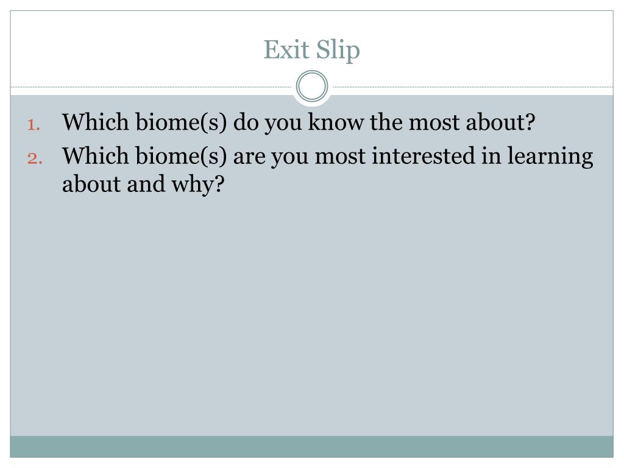This screenshot has height=468, width=624.
Task: Click the text line "about and why?"
Action: 143,184
